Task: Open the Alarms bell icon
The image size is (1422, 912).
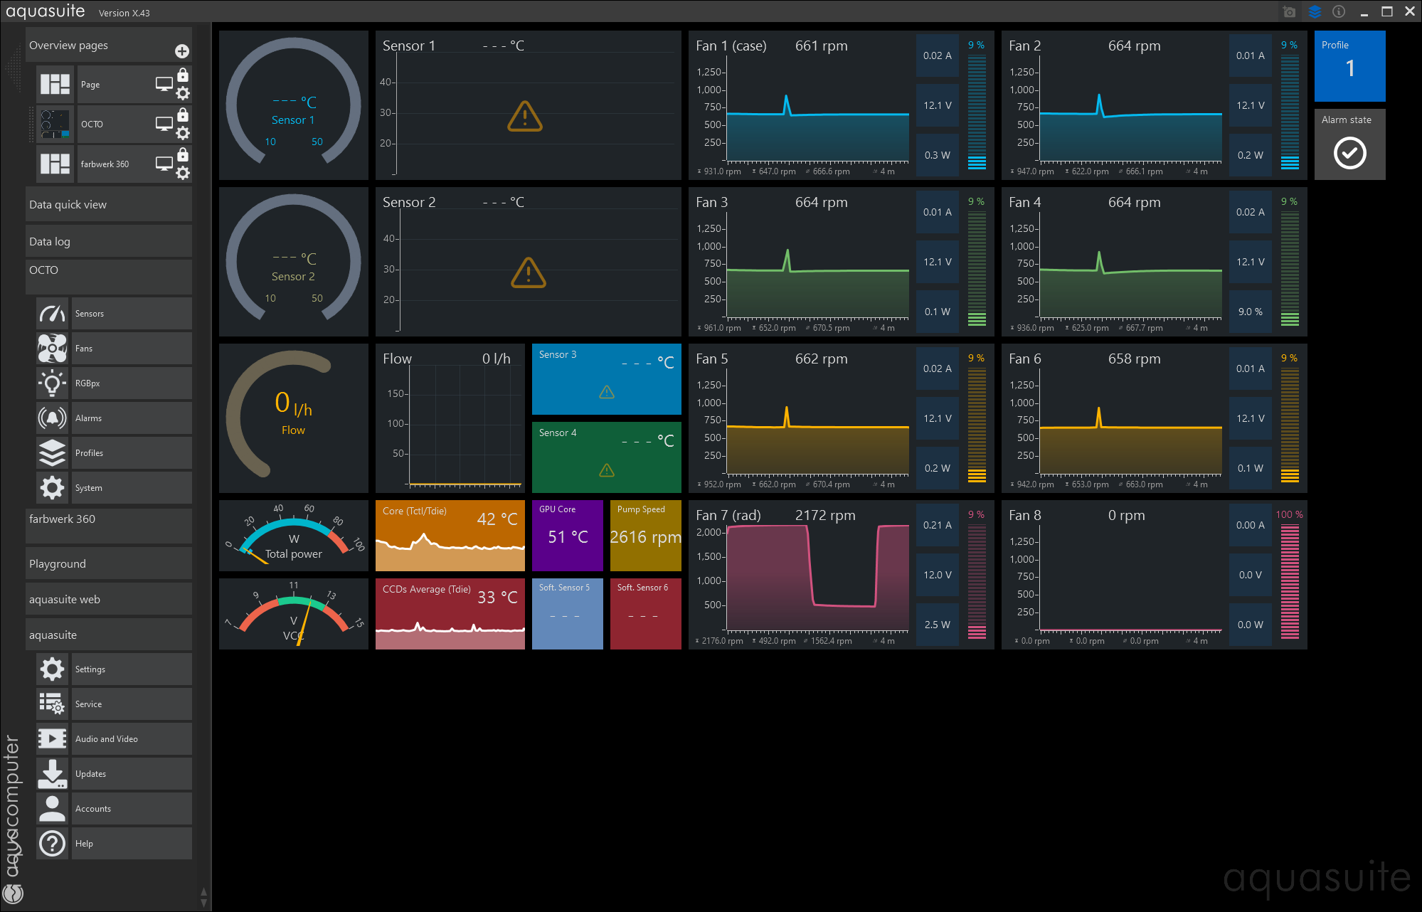Action: pyautogui.click(x=53, y=418)
